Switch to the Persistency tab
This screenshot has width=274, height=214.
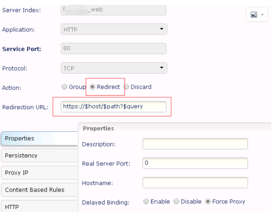click(x=40, y=155)
